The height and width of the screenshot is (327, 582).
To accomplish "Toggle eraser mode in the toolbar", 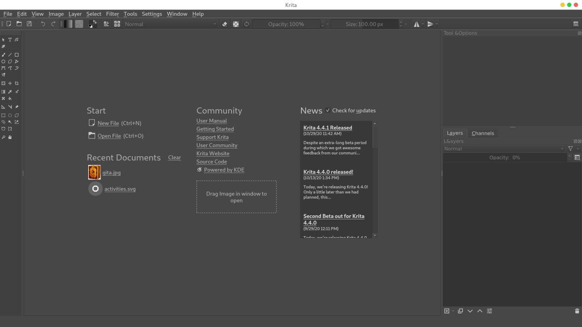I will click(x=225, y=24).
